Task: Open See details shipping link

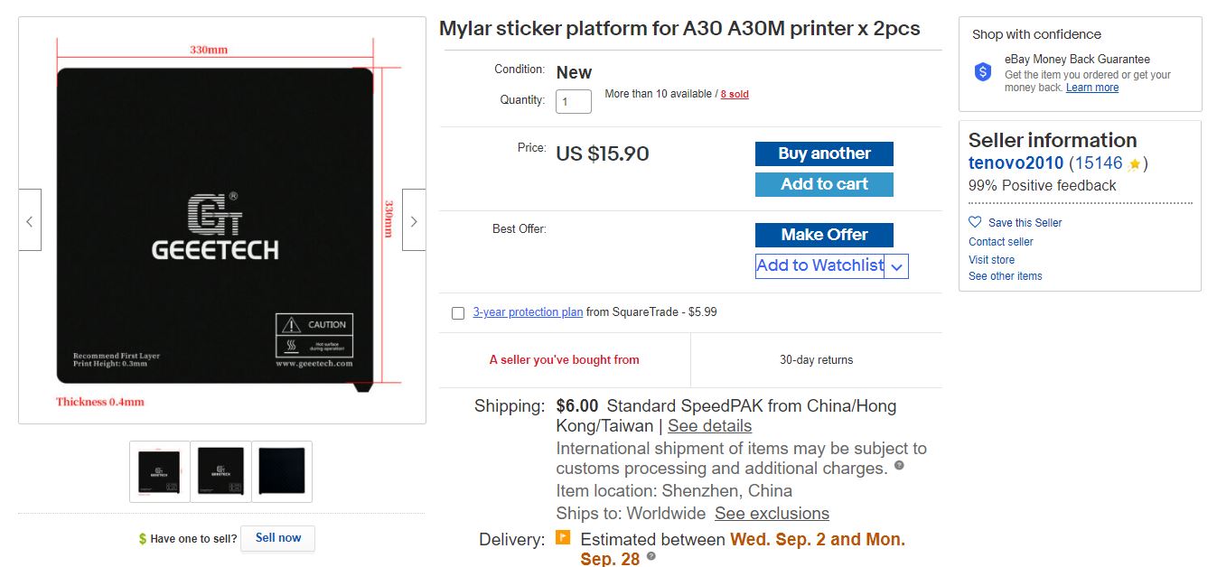Action: [x=709, y=426]
